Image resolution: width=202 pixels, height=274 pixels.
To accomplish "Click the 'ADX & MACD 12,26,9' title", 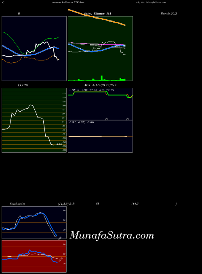I will (100, 85).
